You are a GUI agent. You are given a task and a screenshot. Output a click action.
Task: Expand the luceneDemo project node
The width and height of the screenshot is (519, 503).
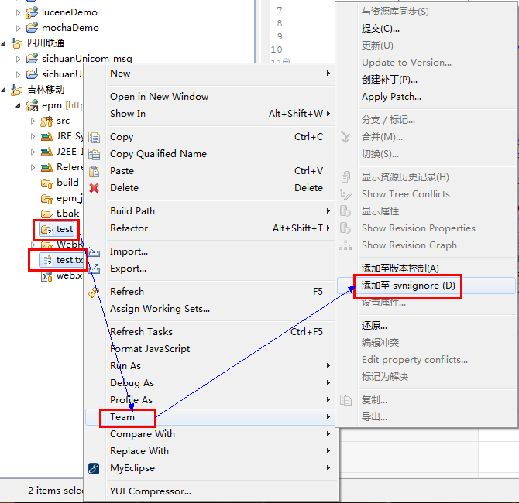point(18,12)
